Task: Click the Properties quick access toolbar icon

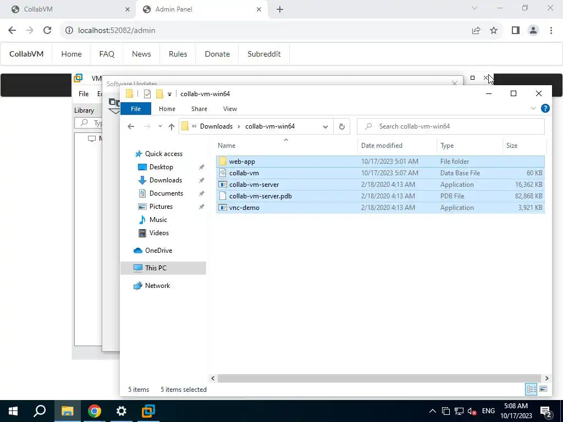Action: 147,94
